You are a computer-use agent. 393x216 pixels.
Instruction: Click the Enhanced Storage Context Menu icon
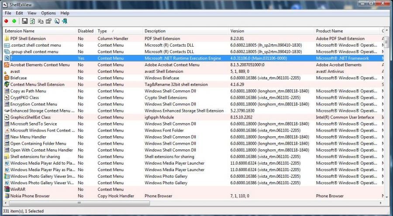coord(7,111)
